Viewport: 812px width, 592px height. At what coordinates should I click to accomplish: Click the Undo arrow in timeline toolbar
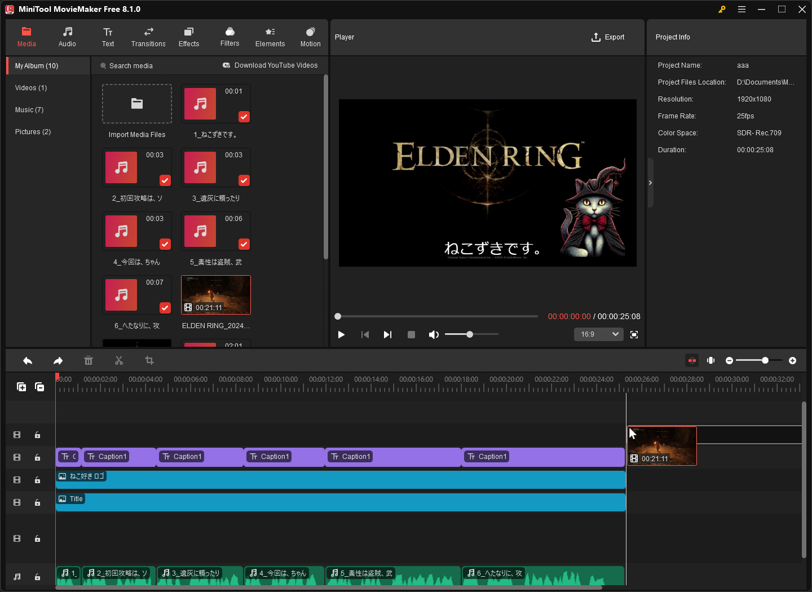pos(28,361)
